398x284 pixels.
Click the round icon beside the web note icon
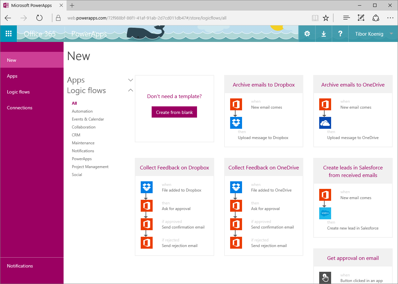376,18
